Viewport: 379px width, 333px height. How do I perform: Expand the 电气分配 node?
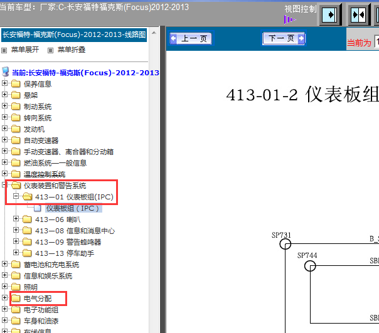point(4,298)
